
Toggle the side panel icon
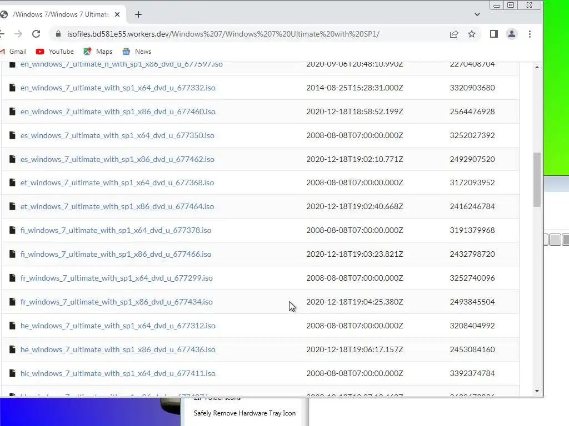coord(493,34)
